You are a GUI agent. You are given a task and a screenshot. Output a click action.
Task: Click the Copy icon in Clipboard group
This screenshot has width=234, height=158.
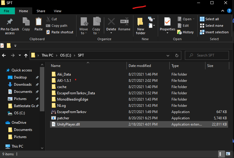(26, 22)
